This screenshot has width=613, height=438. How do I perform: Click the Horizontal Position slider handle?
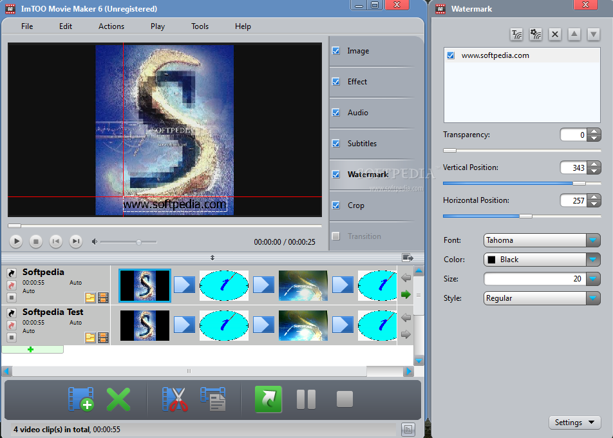[525, 216]
